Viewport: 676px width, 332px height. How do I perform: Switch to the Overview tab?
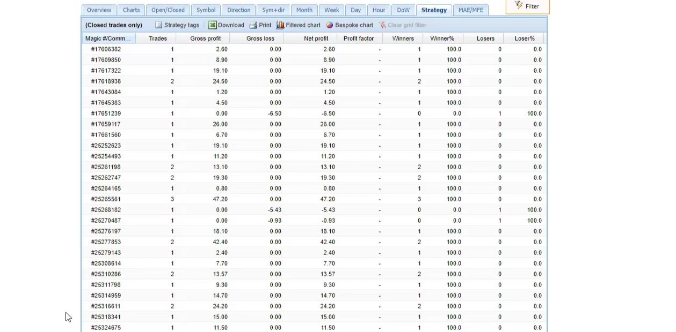click(x=99, y=10)
